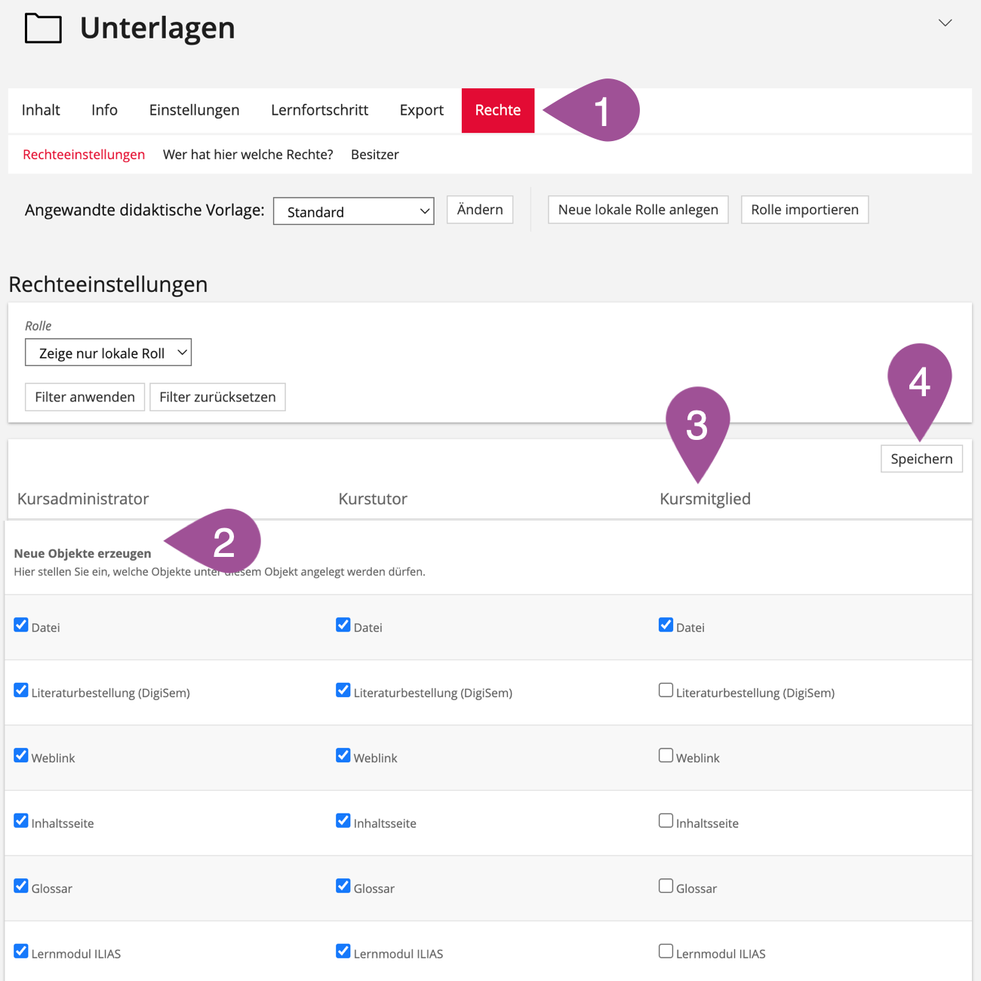981x981 pixels.
Task: Expand the chevron at top right
Action: [945, 23]
